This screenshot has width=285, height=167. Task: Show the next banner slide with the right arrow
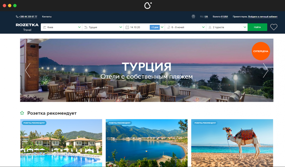[265, 70]
